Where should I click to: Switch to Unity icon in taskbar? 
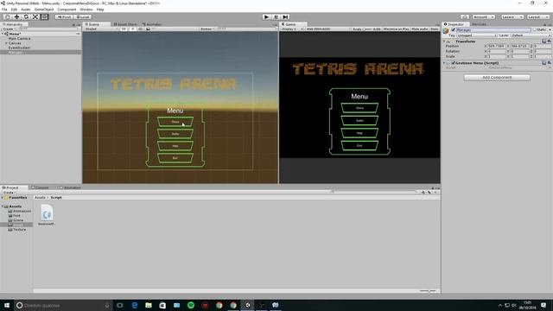pos(248,305)
